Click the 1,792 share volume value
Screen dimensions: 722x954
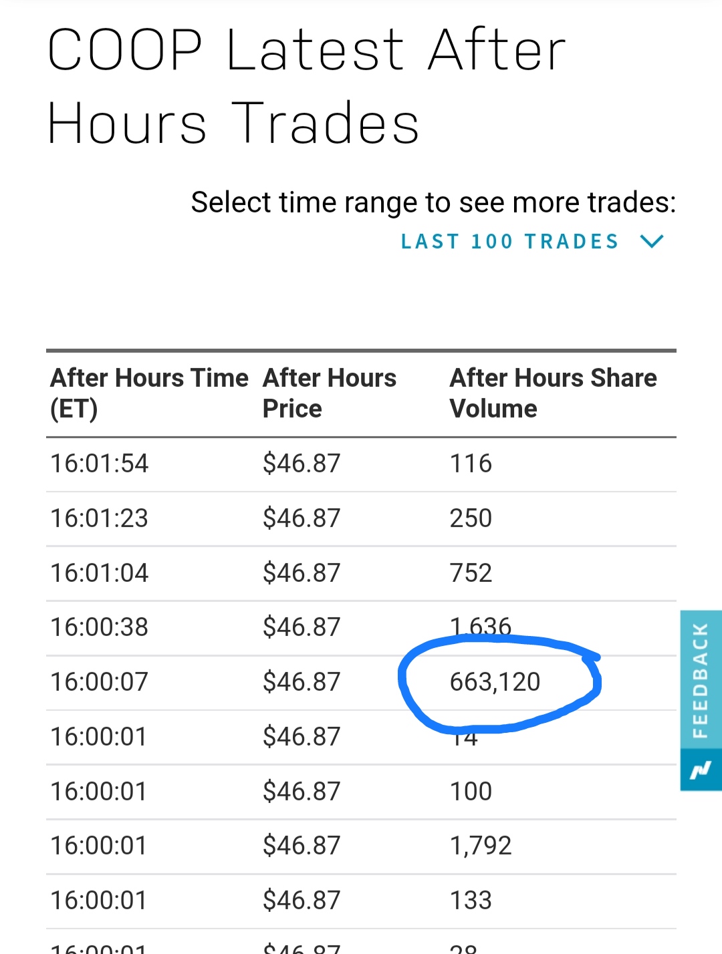click(481, 846)
